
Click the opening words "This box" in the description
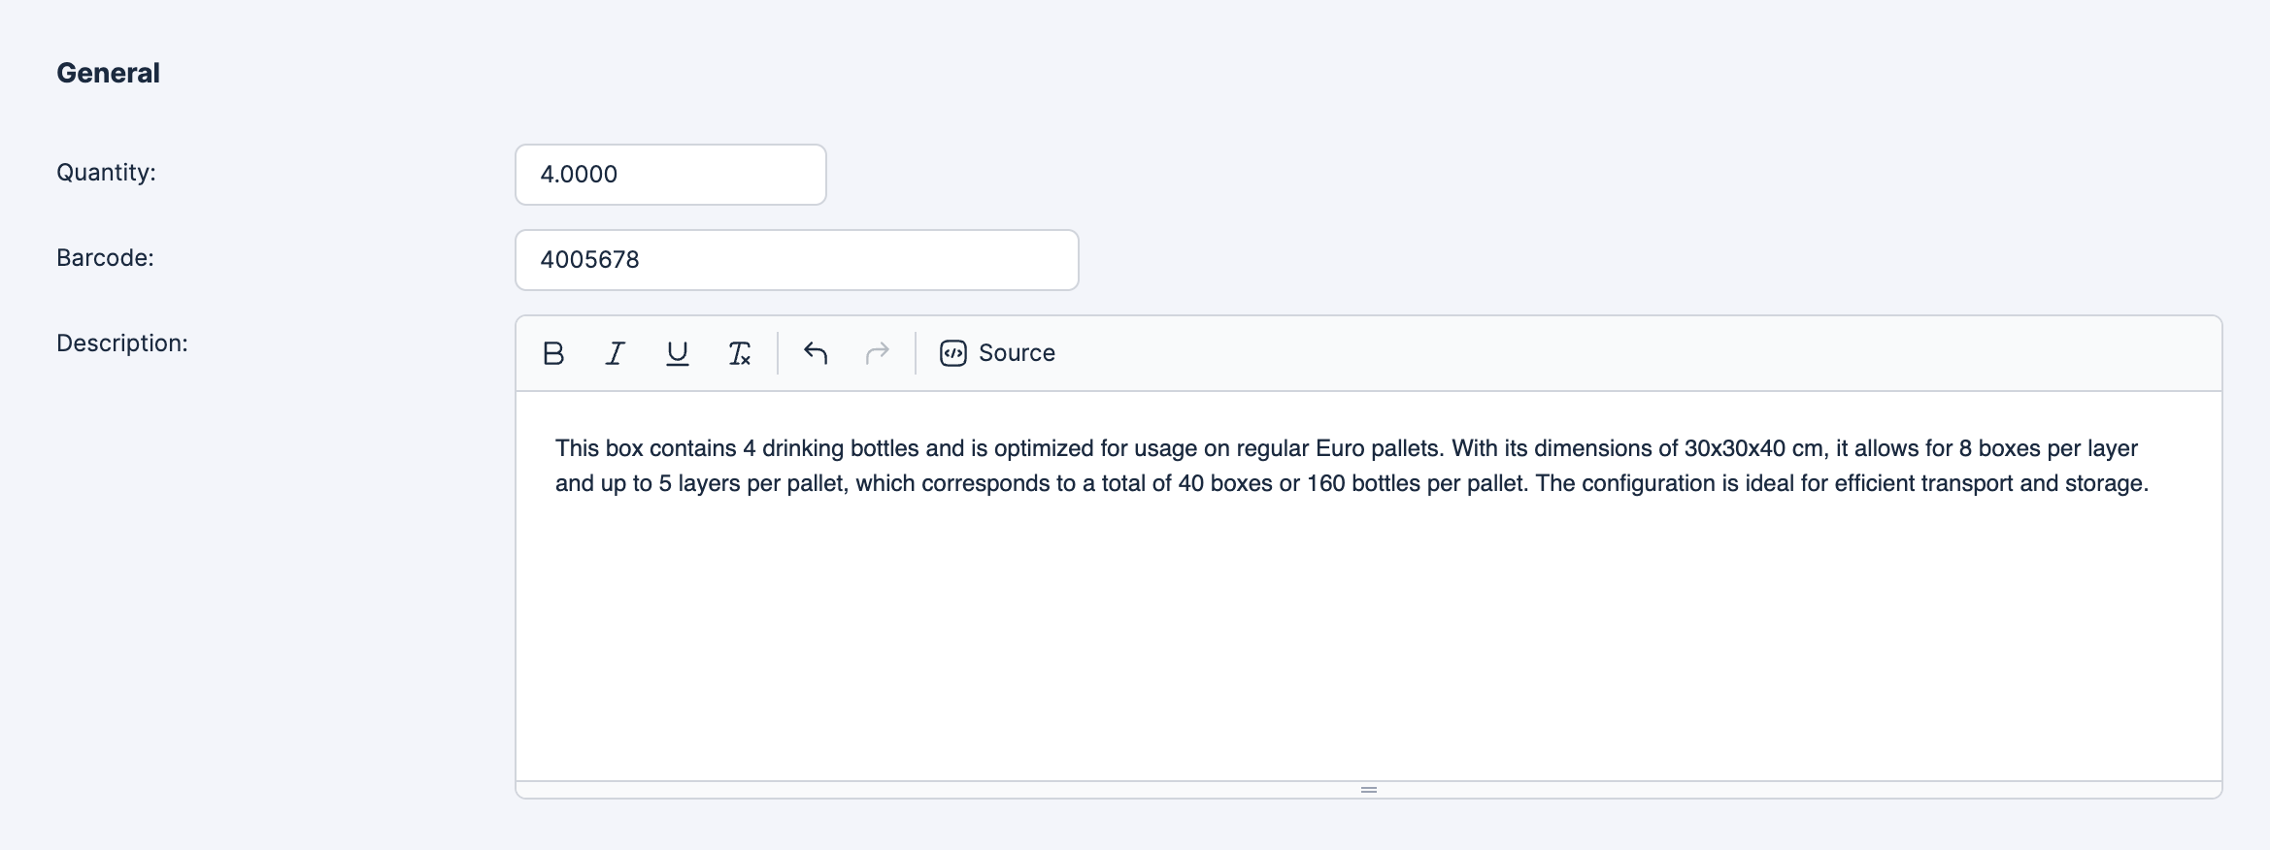click(598, 448)
